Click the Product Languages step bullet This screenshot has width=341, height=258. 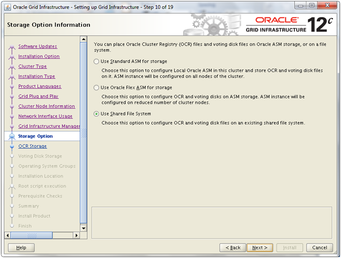pyautogui.click(x=12, y=87)
